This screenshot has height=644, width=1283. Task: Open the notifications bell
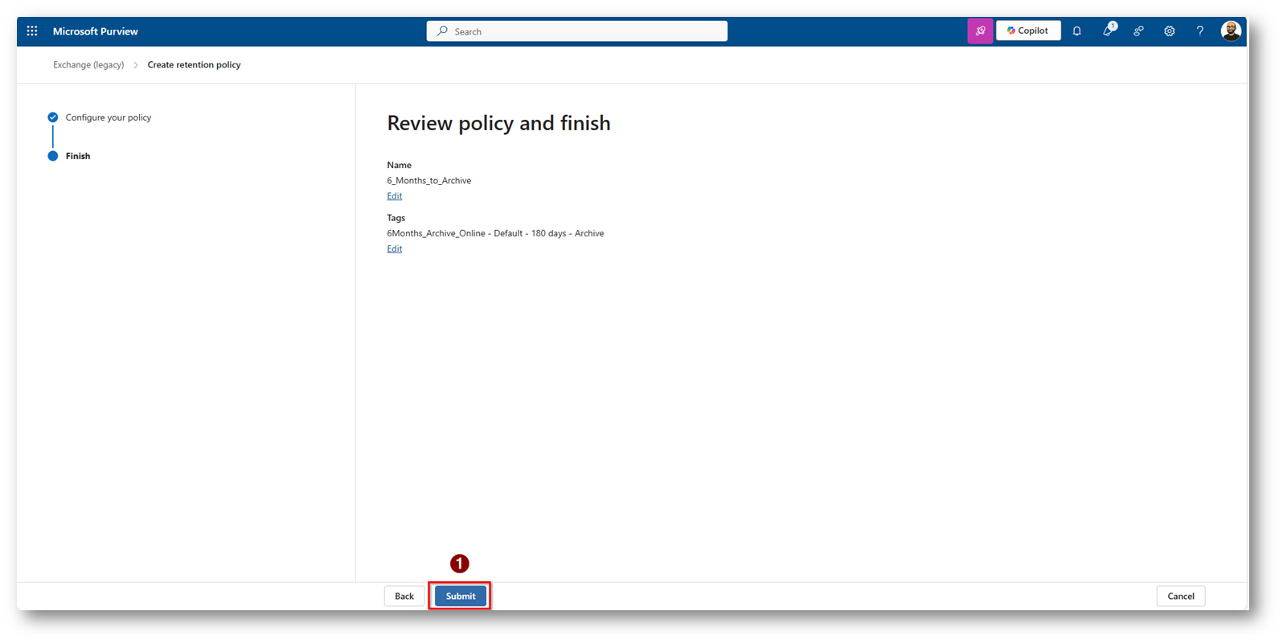1077,31
